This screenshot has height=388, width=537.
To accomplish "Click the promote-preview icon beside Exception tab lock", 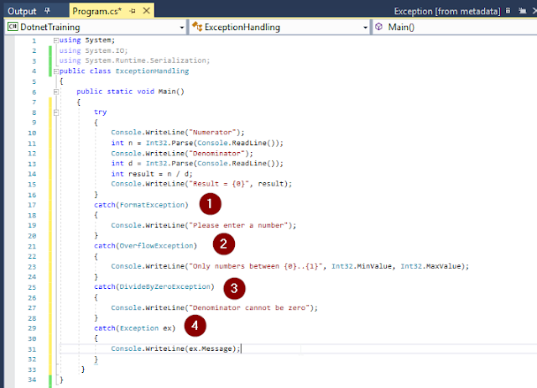I will pos(522,11).
